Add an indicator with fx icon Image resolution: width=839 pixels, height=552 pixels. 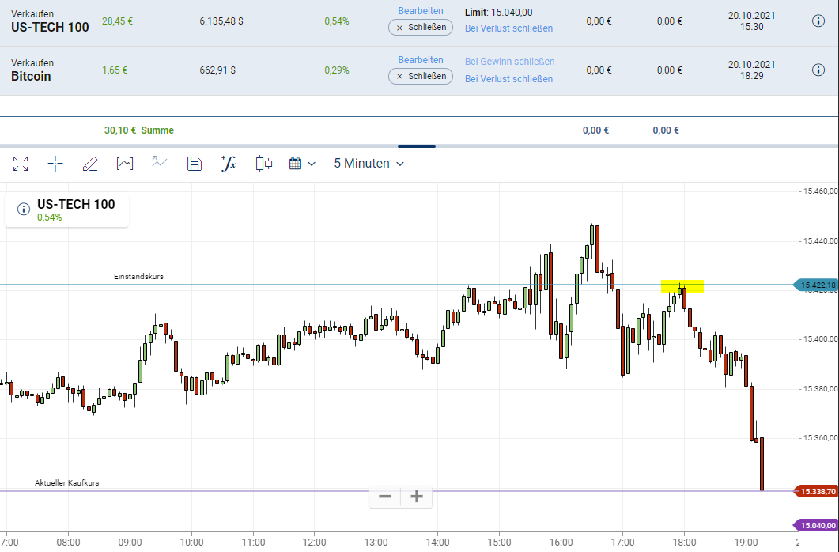[229, 164]
